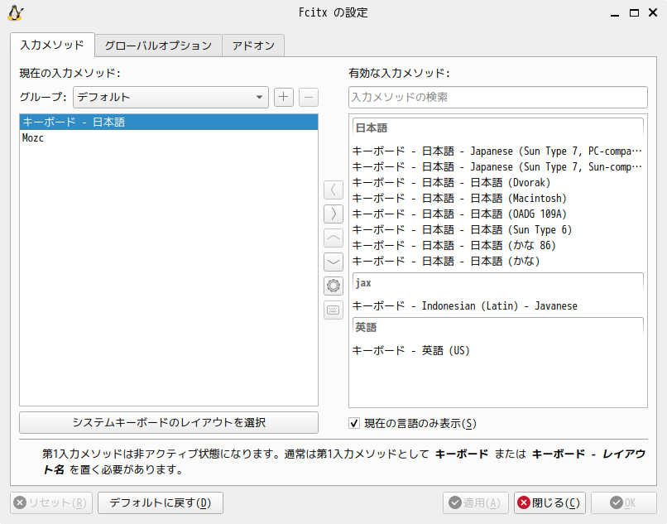Move selected input method up with arrow icon
The height and width of the screenshot is (524, 667).
333,238
